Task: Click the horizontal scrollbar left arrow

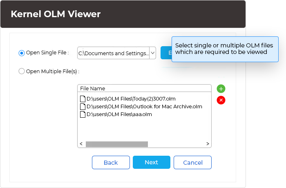Action: pyautogui.click(x=81, y=143)
